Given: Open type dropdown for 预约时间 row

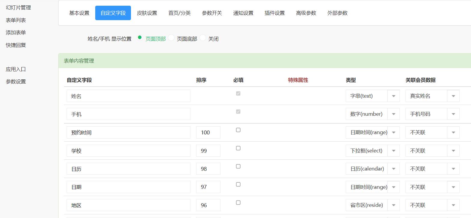Looking at the screenshot, I should pos(373,132).
